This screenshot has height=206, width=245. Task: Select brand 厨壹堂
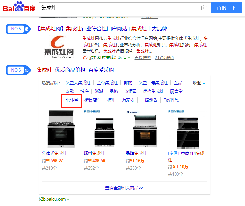pyautogui.click(x=176, y=91)
